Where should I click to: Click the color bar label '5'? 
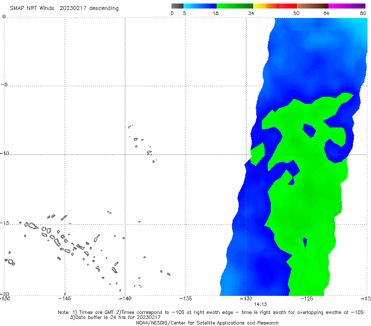click(184, 13)
